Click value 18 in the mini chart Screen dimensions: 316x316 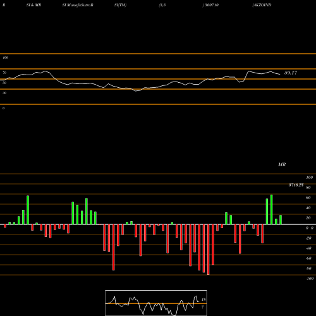pyautogui.click(x=204, y=300)
